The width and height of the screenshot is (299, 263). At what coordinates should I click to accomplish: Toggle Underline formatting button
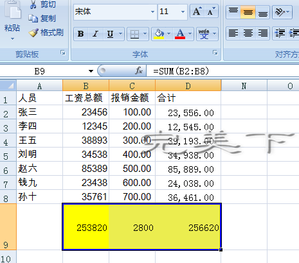pos(110,34)
